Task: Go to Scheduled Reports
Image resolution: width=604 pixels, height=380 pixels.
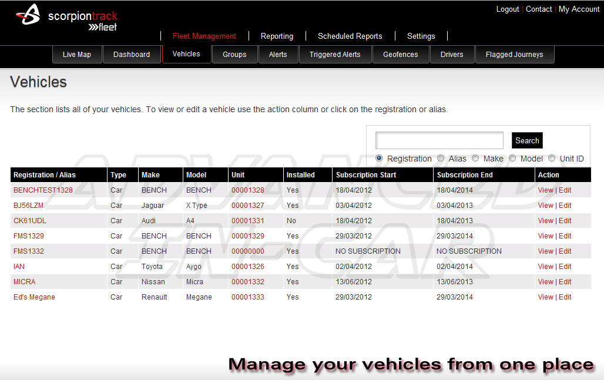Action: (350, 36)
